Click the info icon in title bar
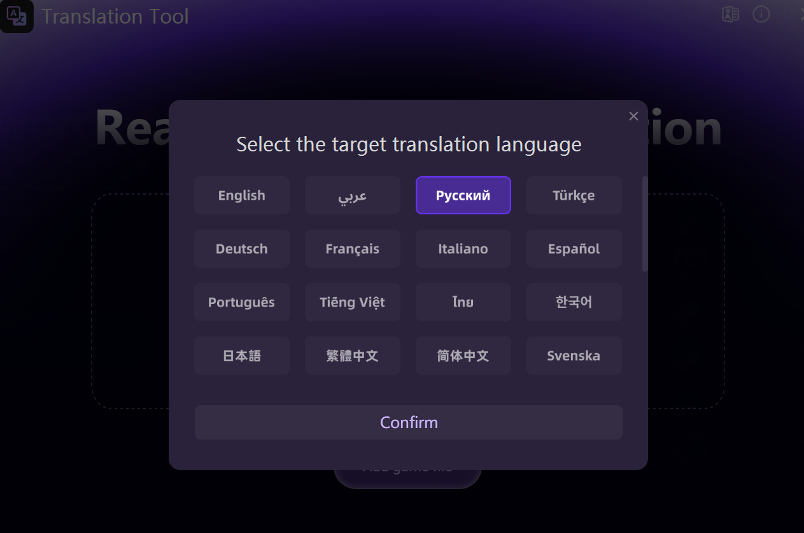The image size is (804, 533). tap(761, 15)
